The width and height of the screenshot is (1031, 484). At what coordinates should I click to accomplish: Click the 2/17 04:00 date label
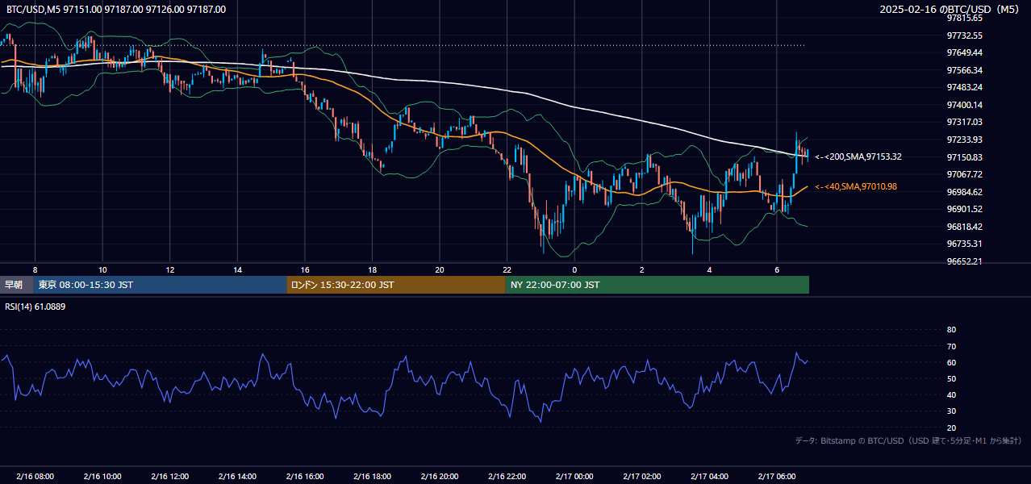click(709, 477)
